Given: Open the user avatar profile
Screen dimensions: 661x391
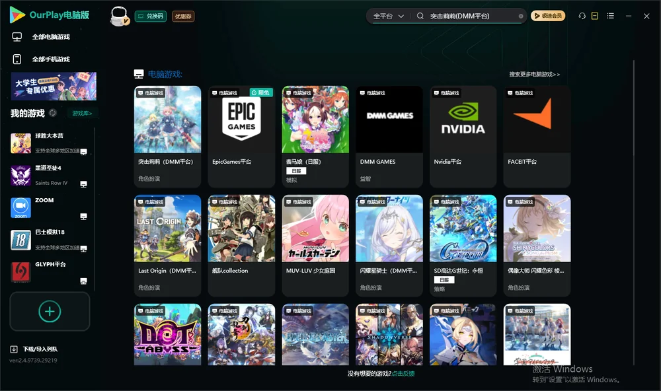Looking at the screenshot, I should coord(119,16).
